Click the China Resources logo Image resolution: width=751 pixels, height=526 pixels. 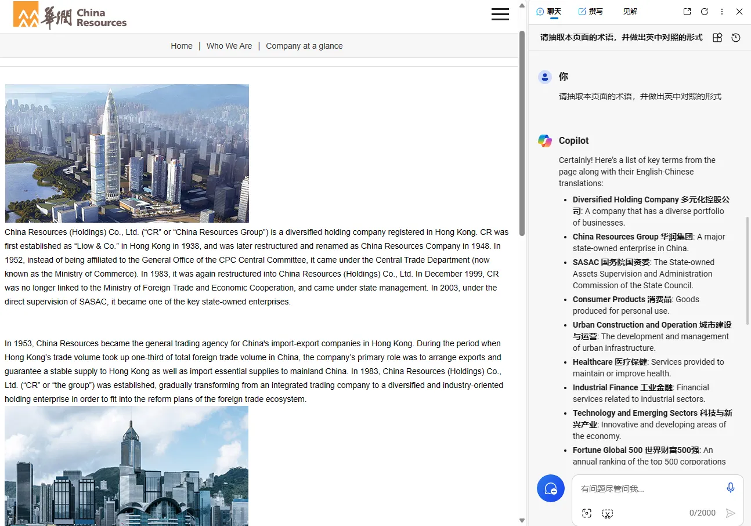click(70, 16)
